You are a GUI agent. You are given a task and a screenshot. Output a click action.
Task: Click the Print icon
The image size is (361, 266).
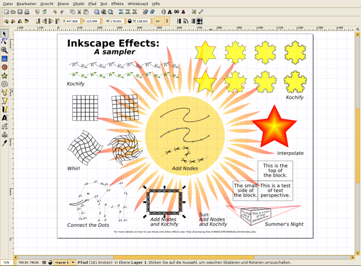[x=27, y=12]
